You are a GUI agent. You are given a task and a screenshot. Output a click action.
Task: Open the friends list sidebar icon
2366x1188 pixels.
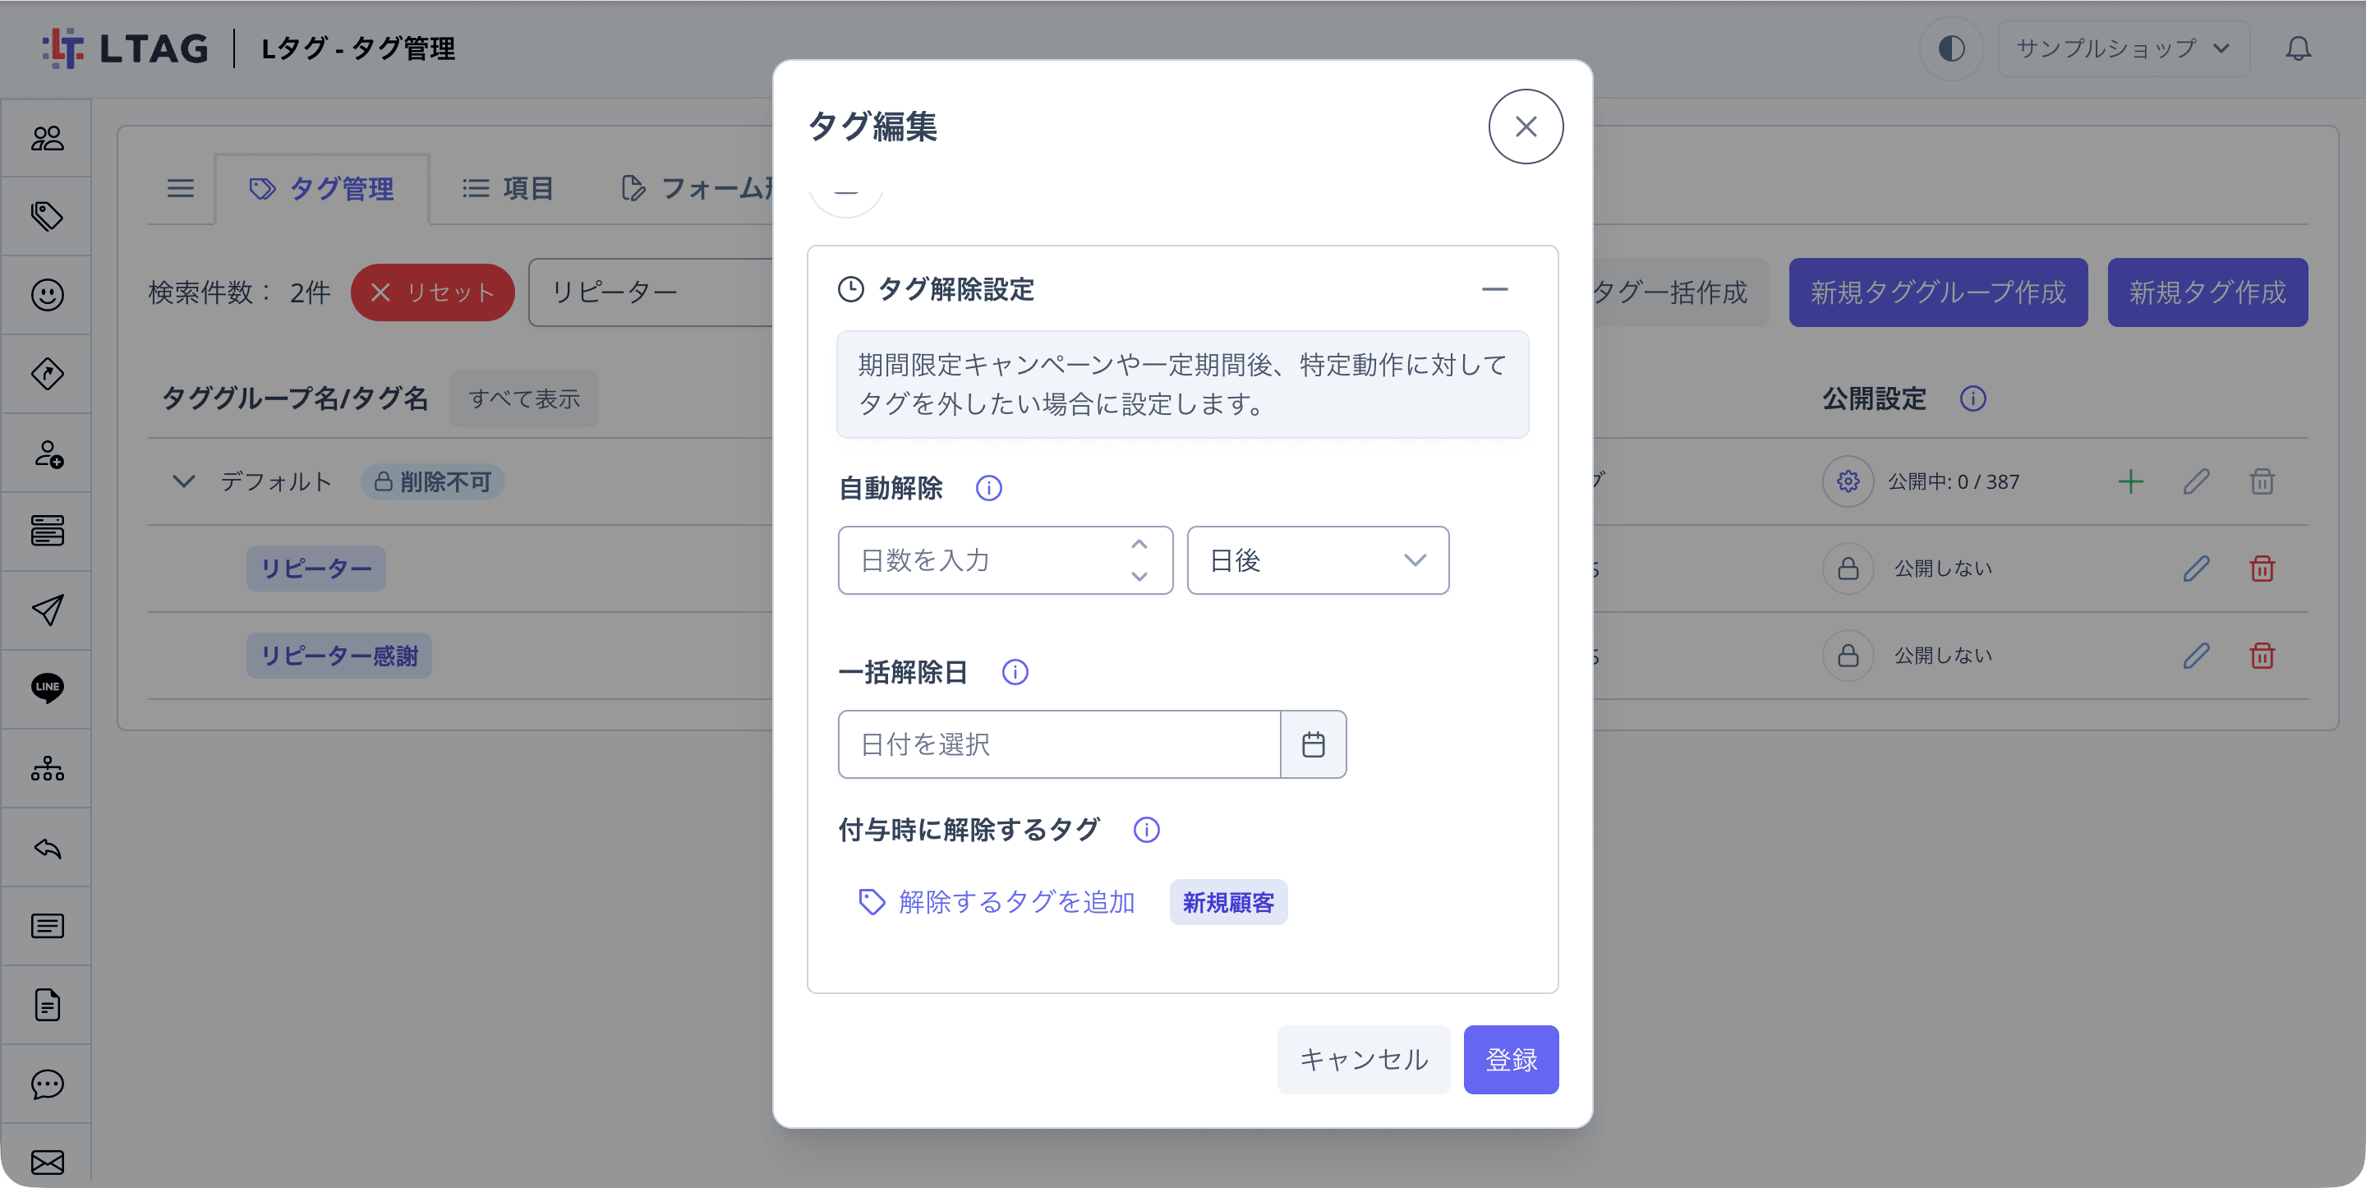(x=47, y=138)
